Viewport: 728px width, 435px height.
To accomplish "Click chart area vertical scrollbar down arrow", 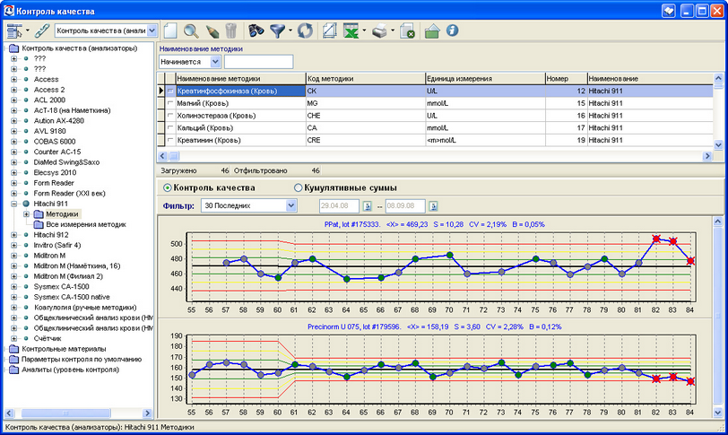I will [718, 413].
